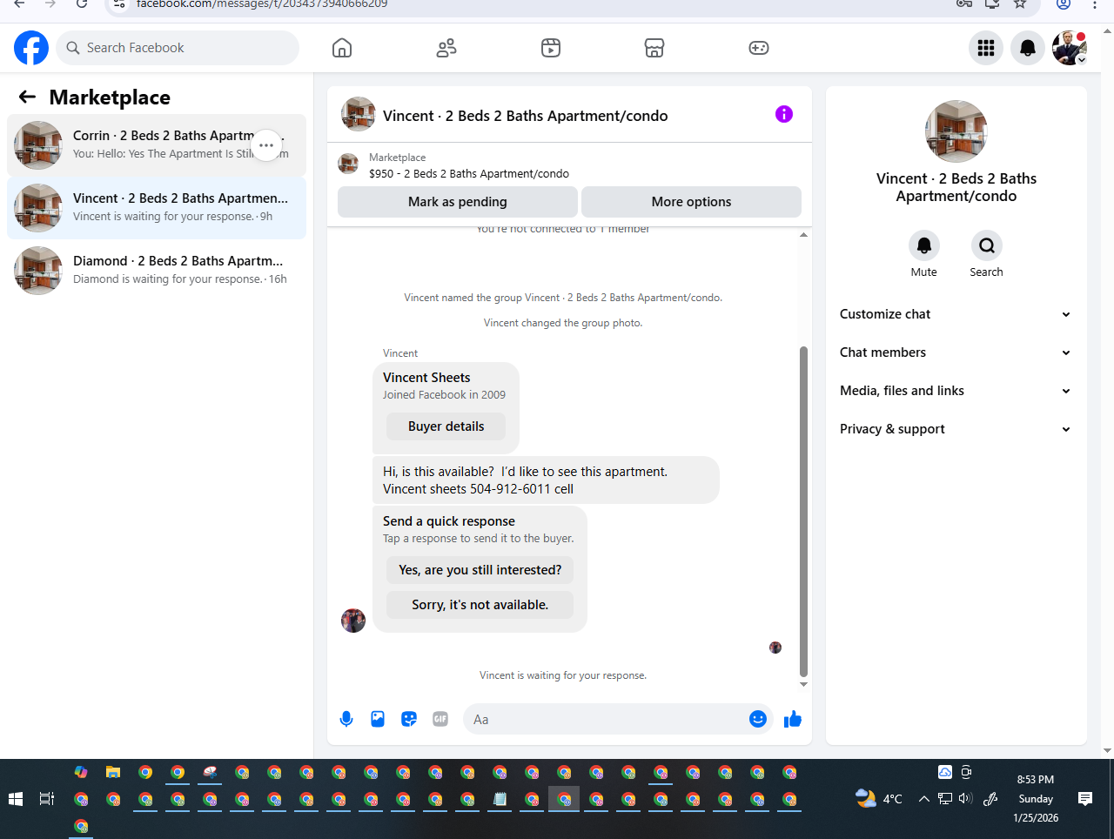Screen dimensions: 1114x839
Task: Mute the Vincent conversation
Action: [924, 245]
